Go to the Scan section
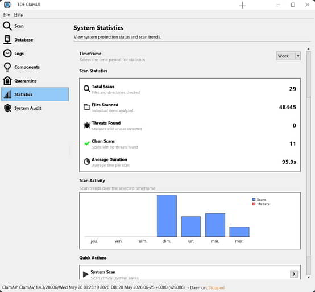 [35, 26]
